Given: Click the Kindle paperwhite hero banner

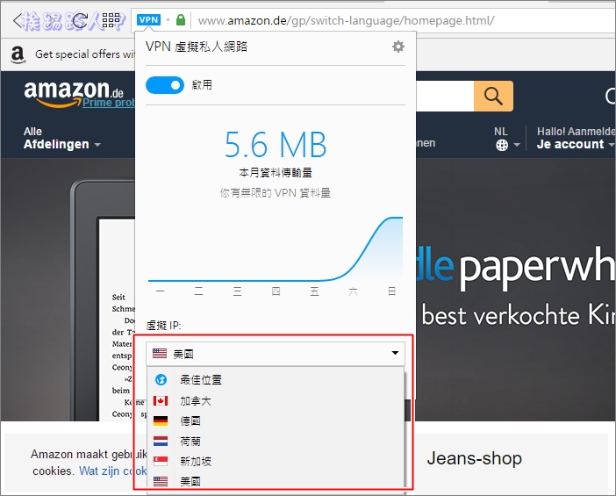Looking at the screenshot, I should pos(515,289).
